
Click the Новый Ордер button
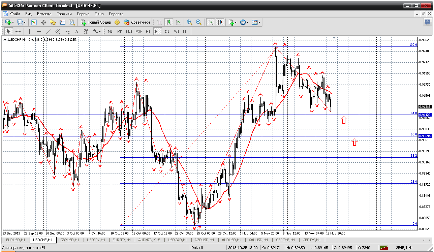coord(96,22)
